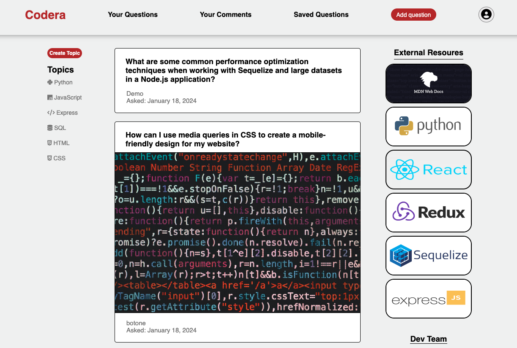Click the Codera logo link
This screenshot has width=517, height=348.
click(45, 15)
